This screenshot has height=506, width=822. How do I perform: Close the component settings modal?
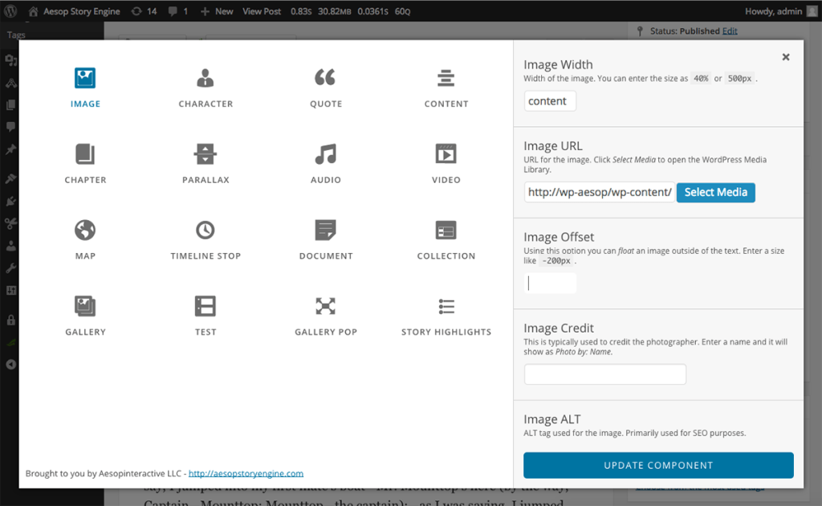click(x=786, y=57)
